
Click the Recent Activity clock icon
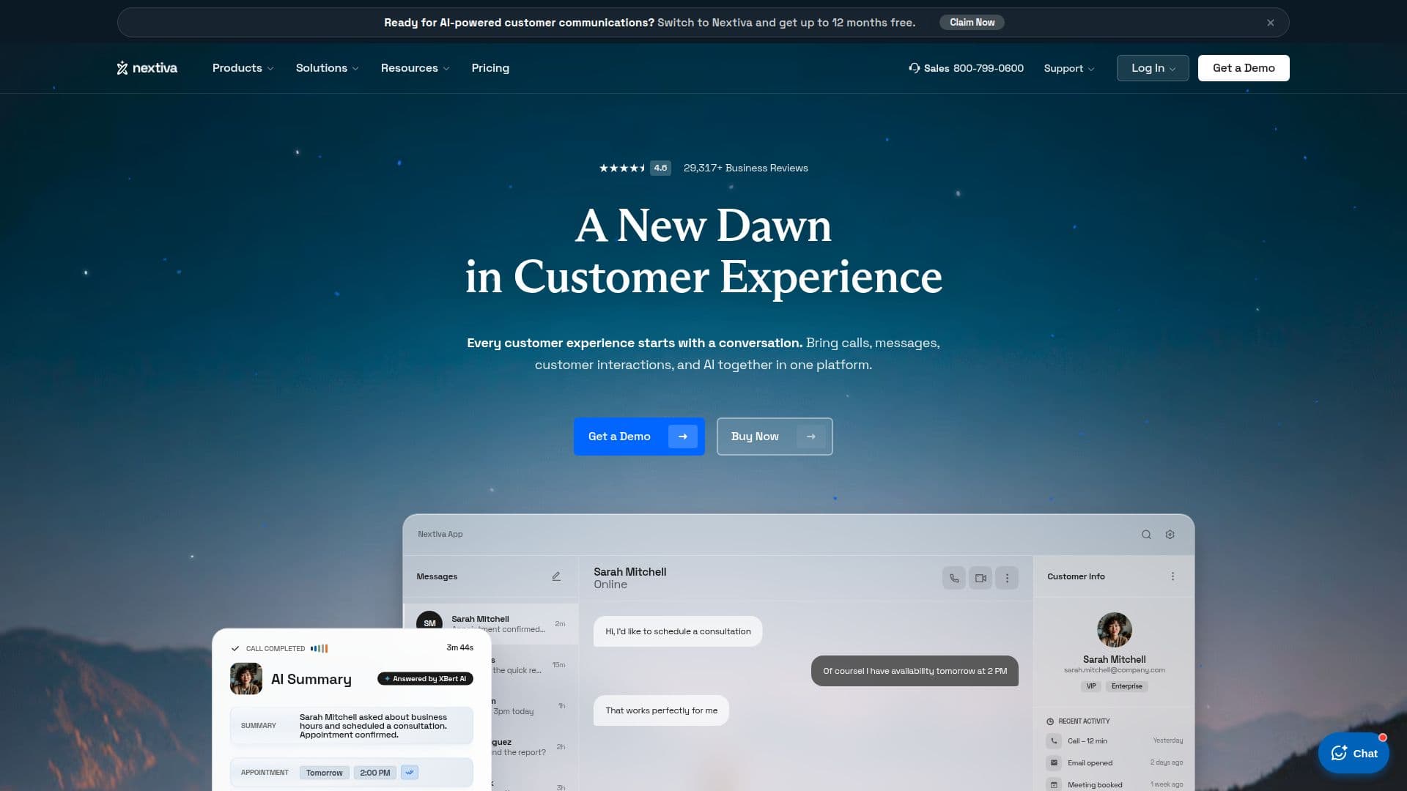pyautogui.click(x=1050, y=721)
